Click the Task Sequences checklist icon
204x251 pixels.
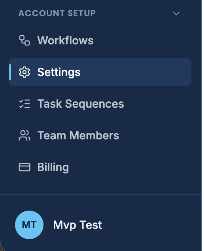25,104
